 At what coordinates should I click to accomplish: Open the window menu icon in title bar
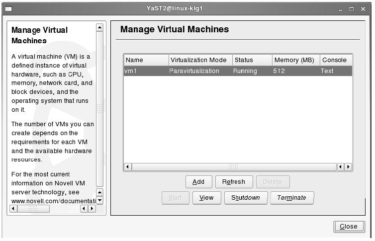(x=8, y=9)
